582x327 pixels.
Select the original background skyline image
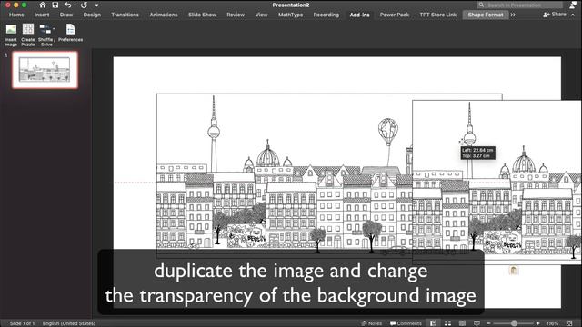pyautogui.click(x=284, y=174)
